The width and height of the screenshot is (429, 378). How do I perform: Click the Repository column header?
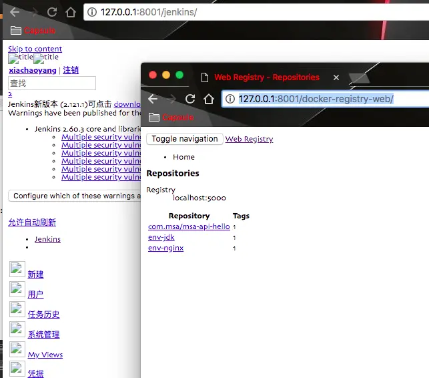point(189,216)
